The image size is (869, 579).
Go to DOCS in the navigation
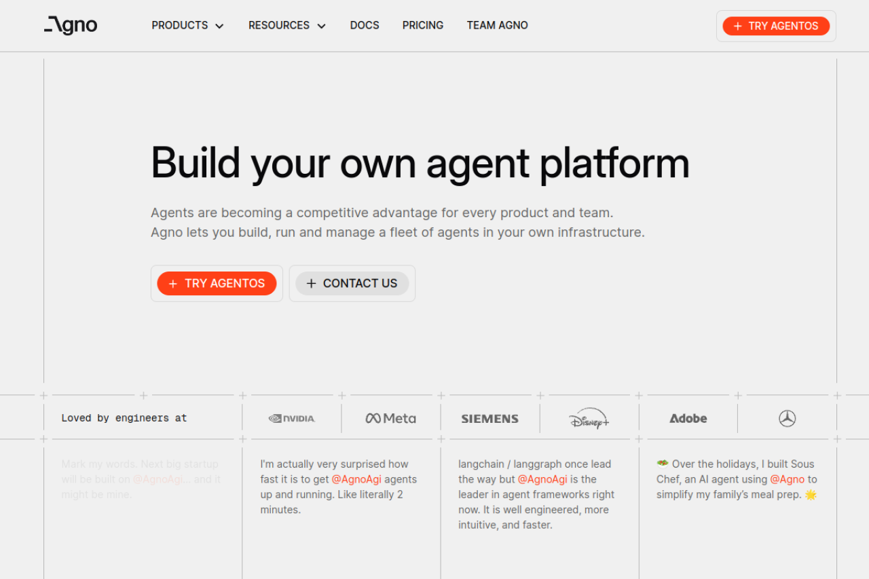[x=365, y=25]
